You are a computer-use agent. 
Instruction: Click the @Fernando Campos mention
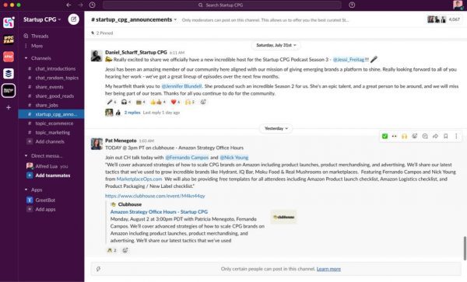pyautogui.click(x=187, y=158)
